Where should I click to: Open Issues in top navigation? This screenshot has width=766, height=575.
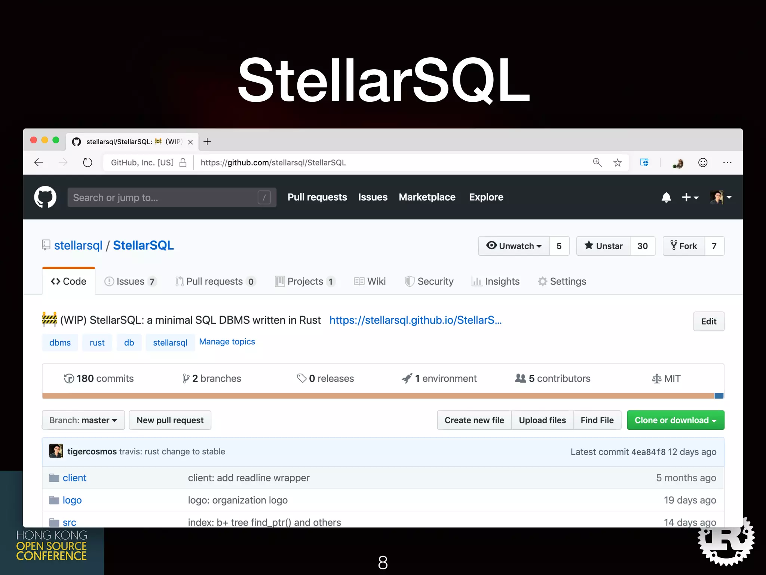click(x=373, y=197)
